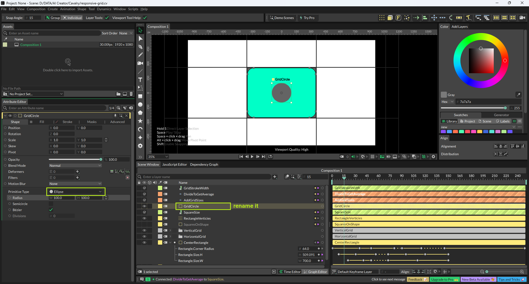Click the Demo Scenes button

tap(282, 18)
